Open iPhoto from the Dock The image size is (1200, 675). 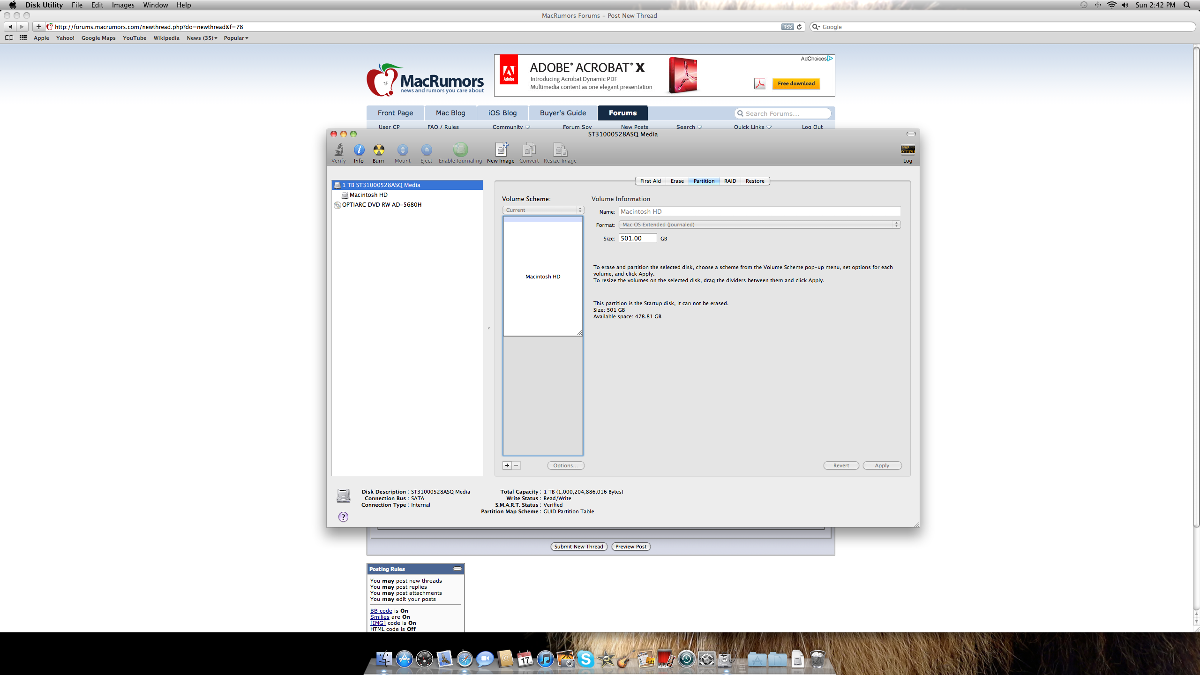click(x=565, y=659)
